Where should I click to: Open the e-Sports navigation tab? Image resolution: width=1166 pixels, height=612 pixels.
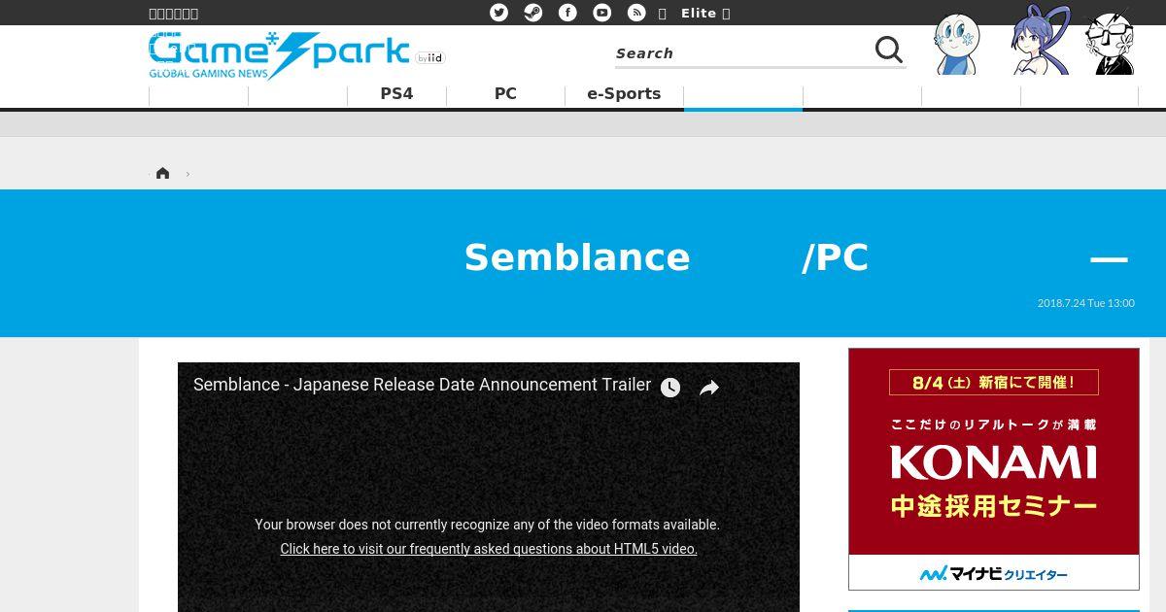pyautogui.click(x=624, y=94)
